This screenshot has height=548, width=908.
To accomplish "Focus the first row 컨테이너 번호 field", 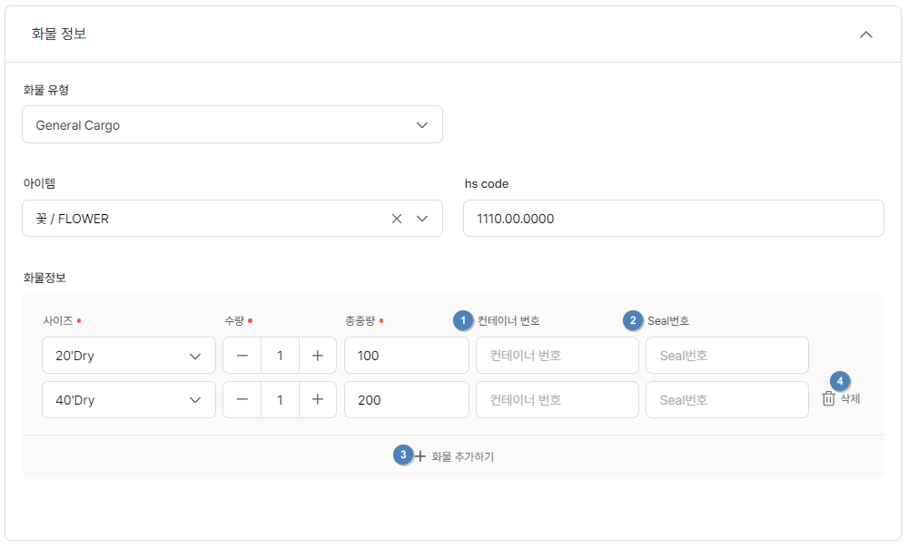I will 557,356.
